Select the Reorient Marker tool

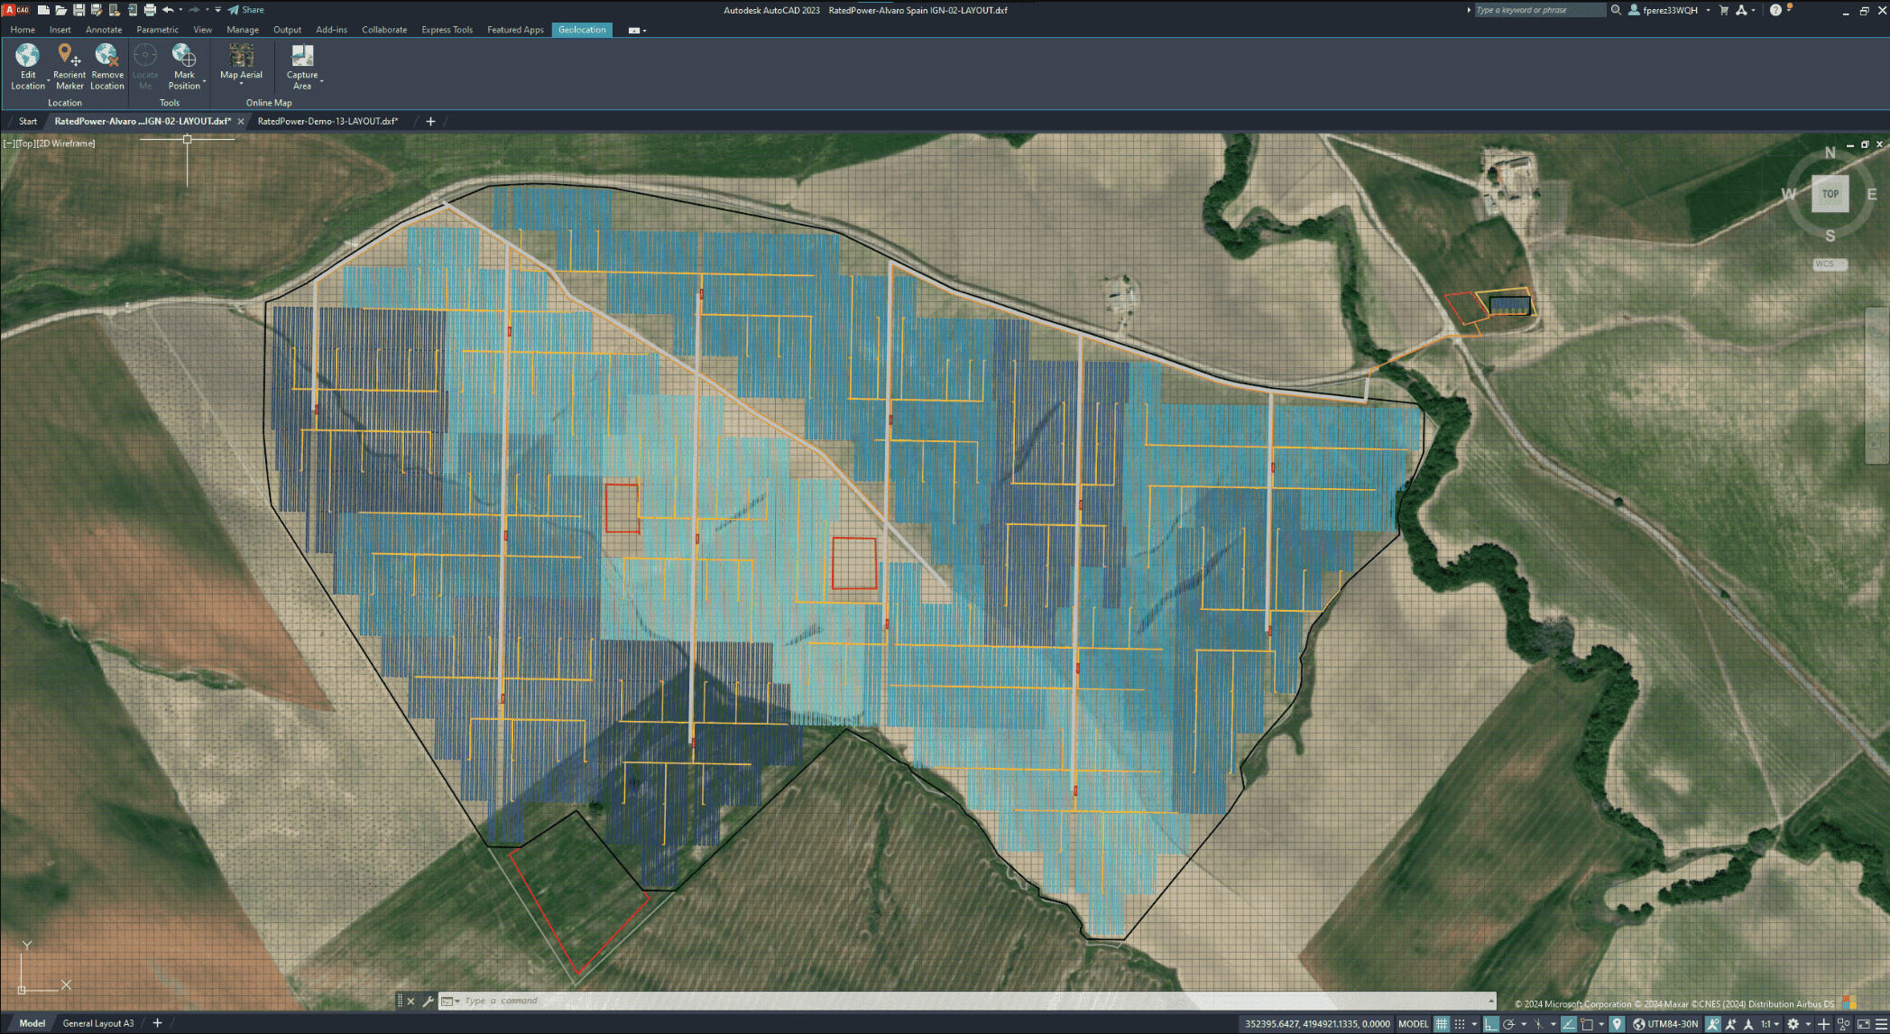(x=69, y=57)
